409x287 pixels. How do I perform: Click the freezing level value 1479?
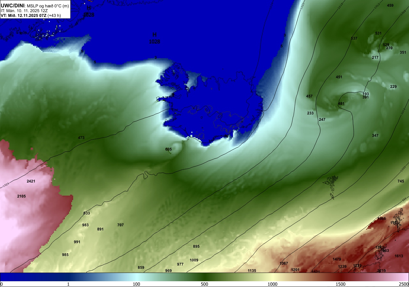337,259
